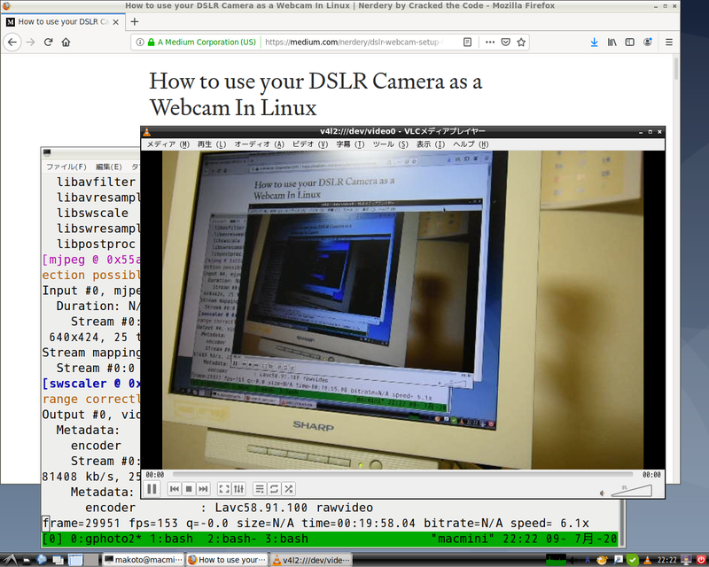
Task: Open the LXDE start menu icon
Action: (x=10, y=560)
